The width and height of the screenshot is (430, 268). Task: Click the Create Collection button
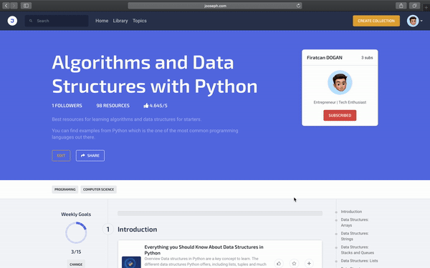[376, 21]
